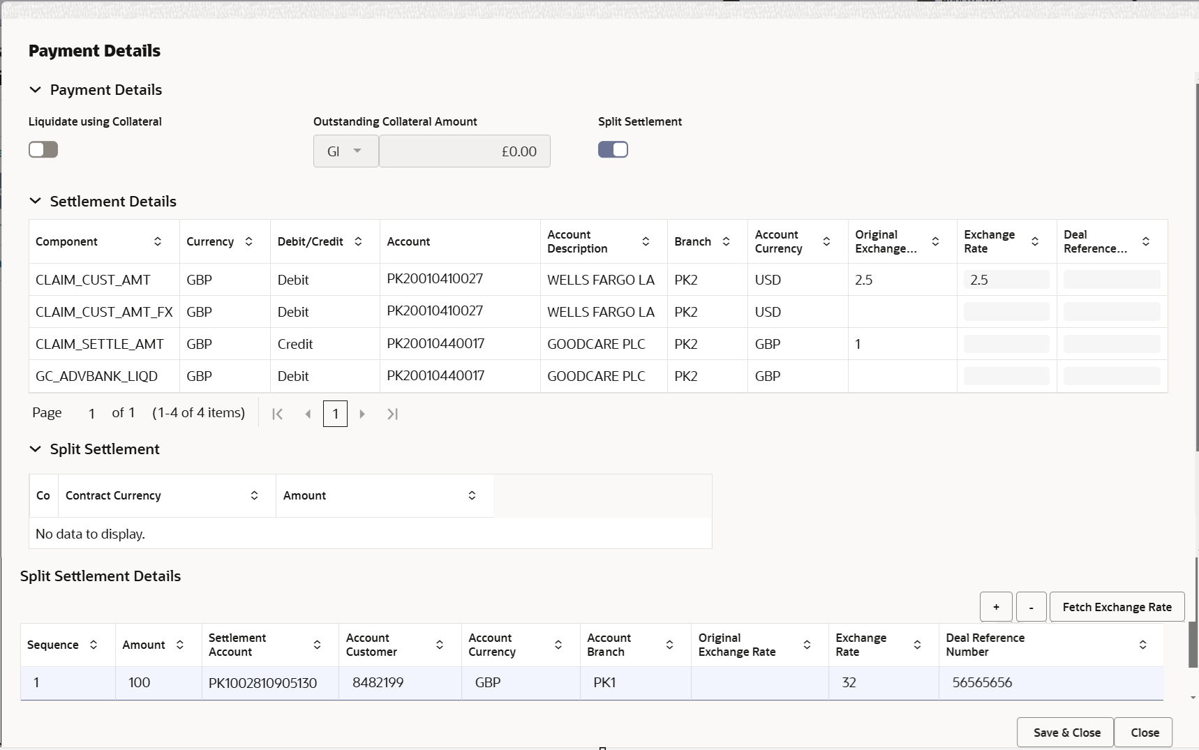Remove selected split settlement row with minus icon
Image resolution: width=1199 pixels, height=750 pixels.
[1031, 606]
